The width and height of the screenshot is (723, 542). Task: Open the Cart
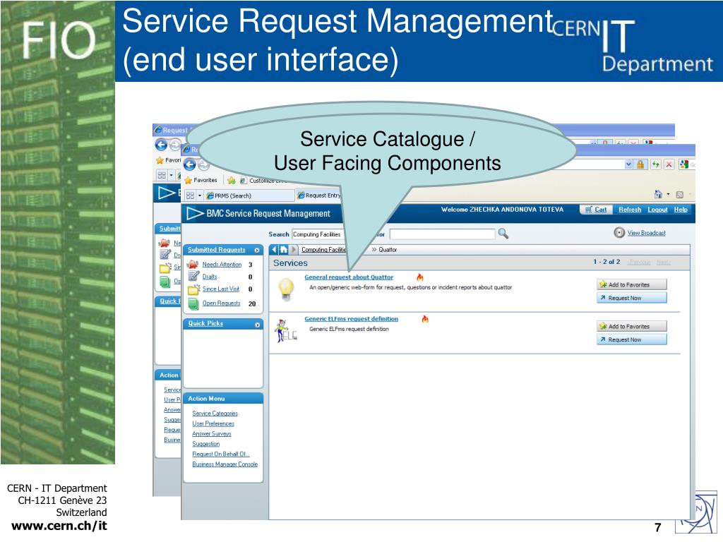pyautogui.click(x=596, y=210)
